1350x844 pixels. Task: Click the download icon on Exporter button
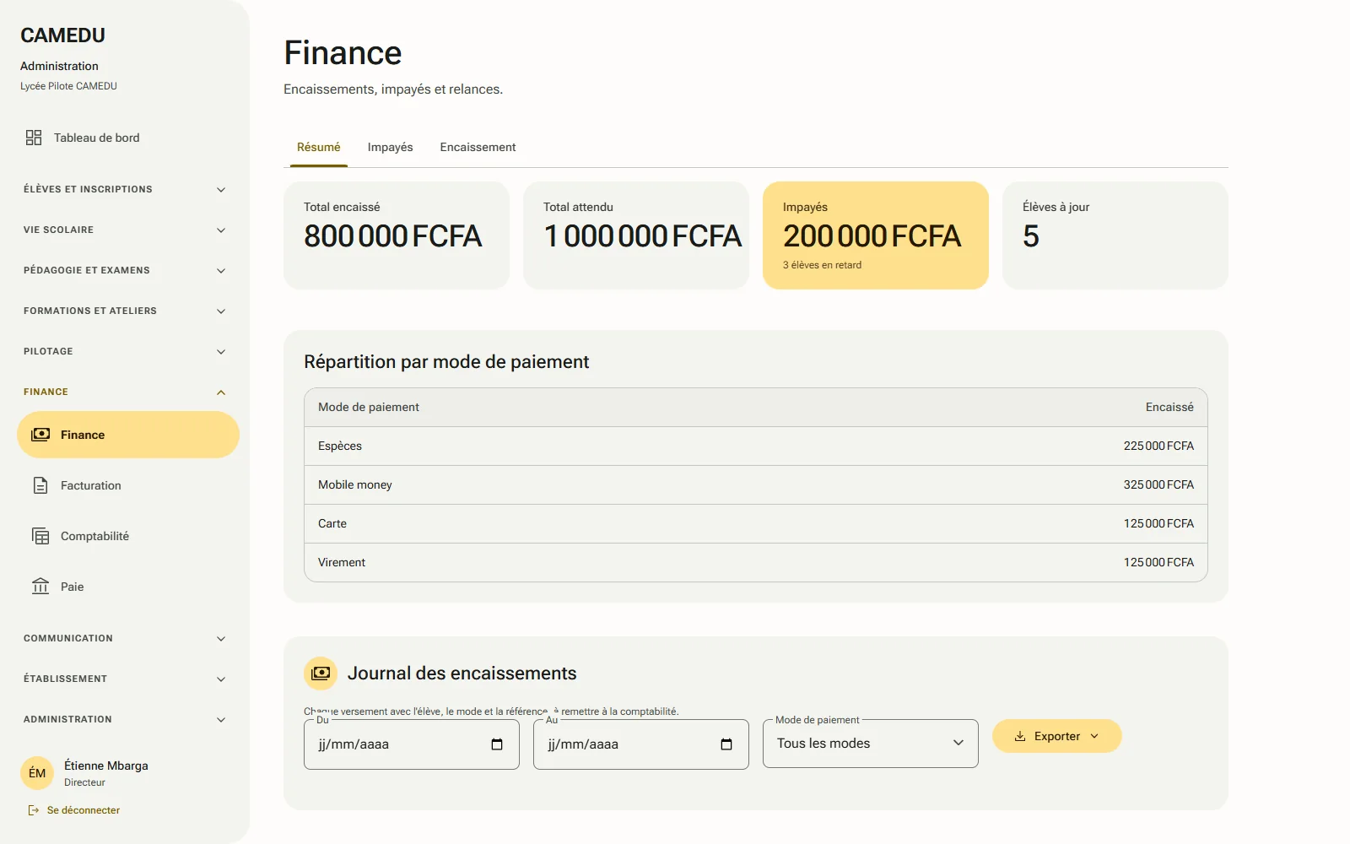tap(1020, 736)
